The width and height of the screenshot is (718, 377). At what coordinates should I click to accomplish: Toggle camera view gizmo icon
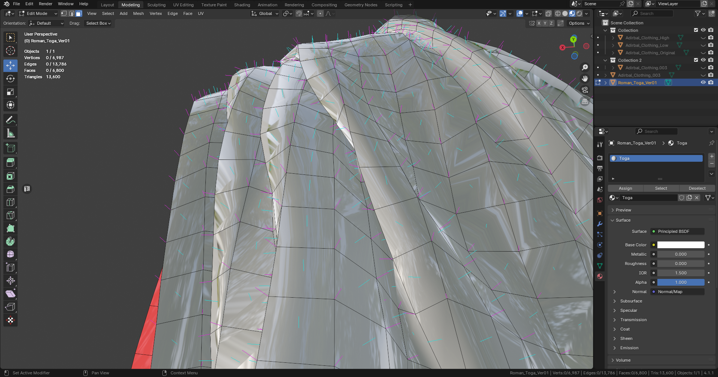pos(585,90)
